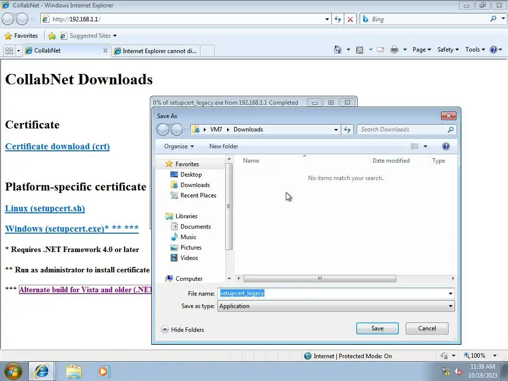The image size is (508, 381).
Task: Click Save As dialog Back arrow button
Action: point(163,129)
